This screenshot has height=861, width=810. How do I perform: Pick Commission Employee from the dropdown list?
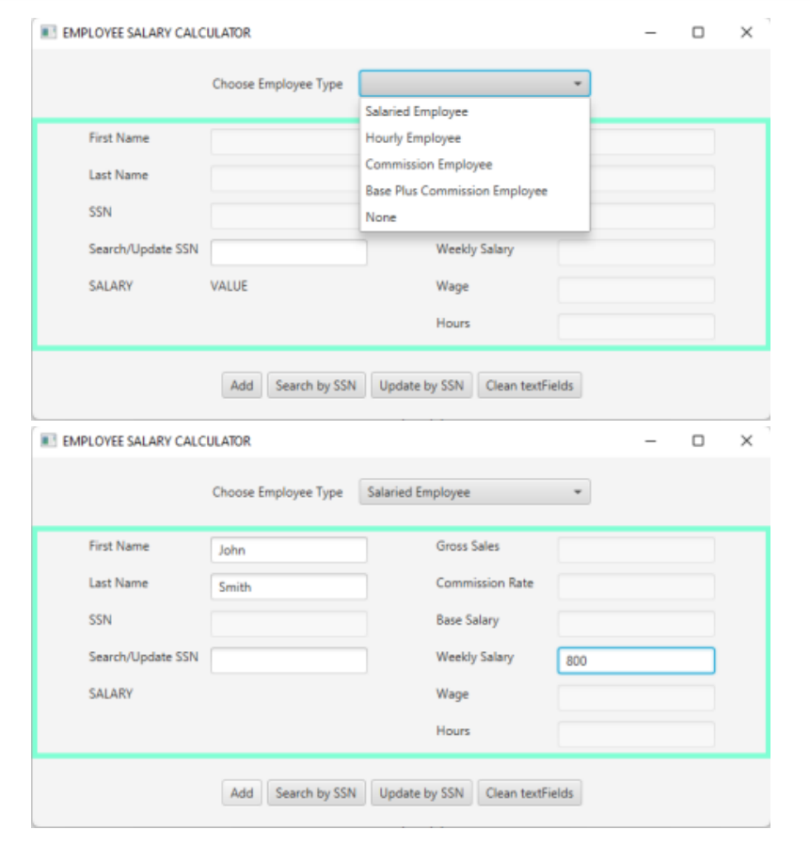click(x=474, y=164)
